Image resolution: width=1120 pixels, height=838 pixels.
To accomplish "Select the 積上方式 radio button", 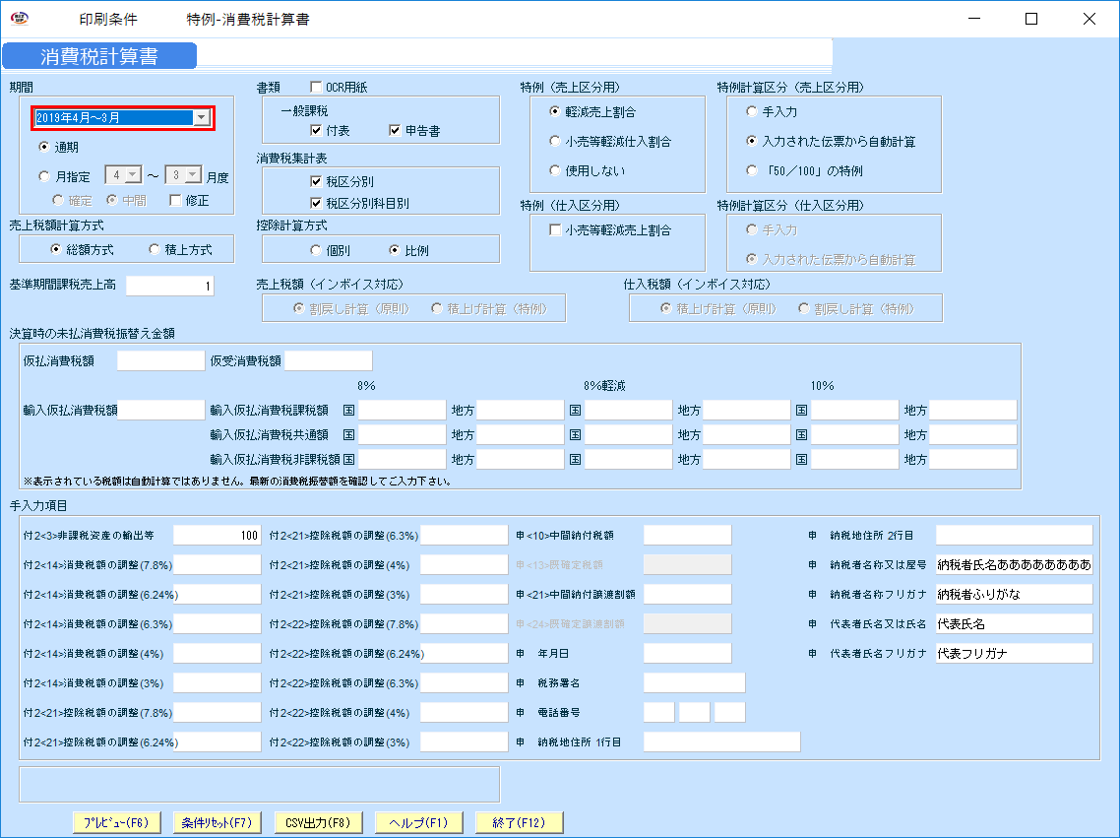I will coord(156,248).
